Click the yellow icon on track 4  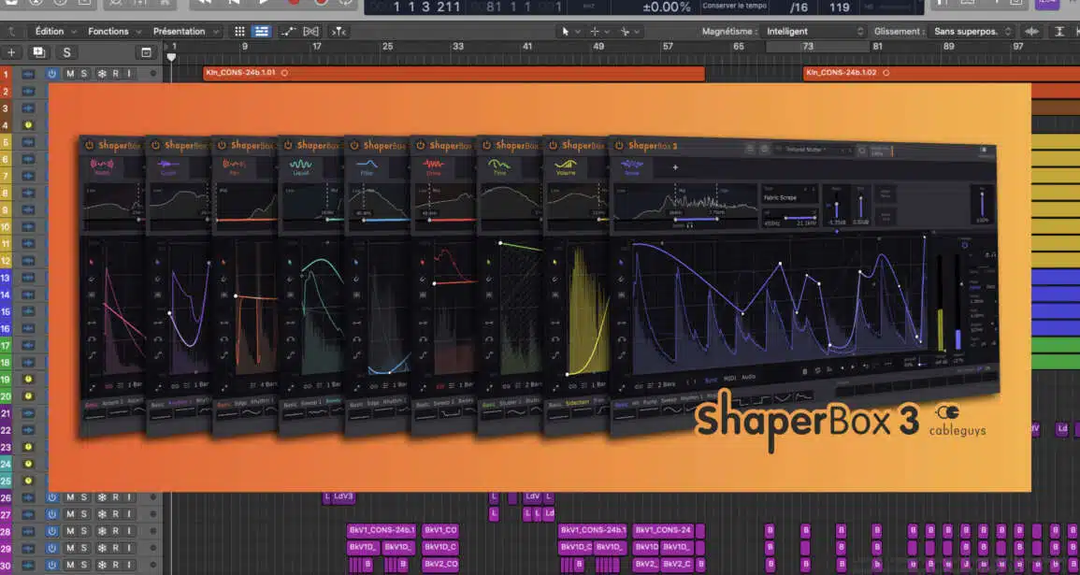(28, 124)
